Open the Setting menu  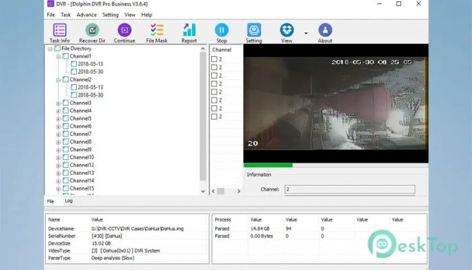[111, 15]
